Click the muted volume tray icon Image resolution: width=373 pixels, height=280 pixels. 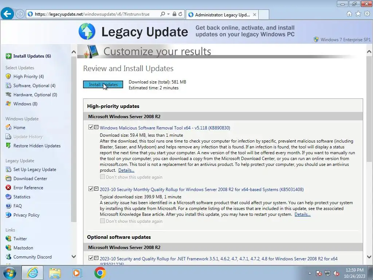pyautogui.click(x=336, y=273)
